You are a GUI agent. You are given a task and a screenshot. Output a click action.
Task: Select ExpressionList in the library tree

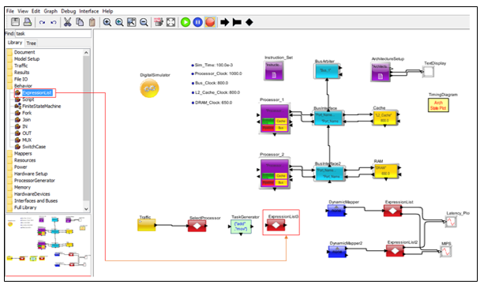[37, 93]
